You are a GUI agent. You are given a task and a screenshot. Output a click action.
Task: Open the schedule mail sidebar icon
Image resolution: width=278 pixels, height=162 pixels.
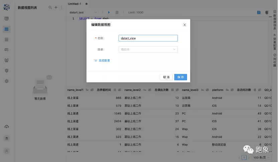pyautogui.click(x=7, y=50)
